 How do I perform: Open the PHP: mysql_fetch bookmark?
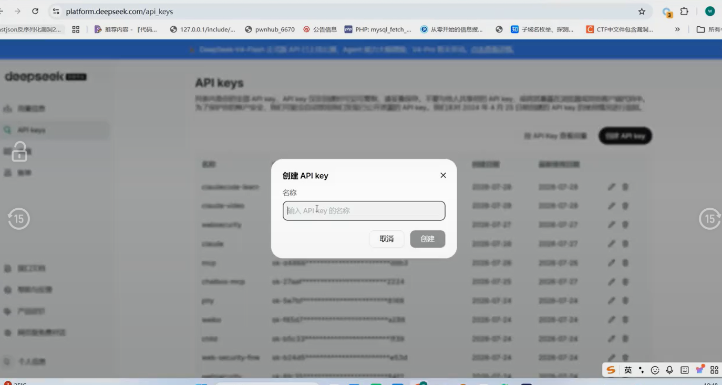(378, 29)
